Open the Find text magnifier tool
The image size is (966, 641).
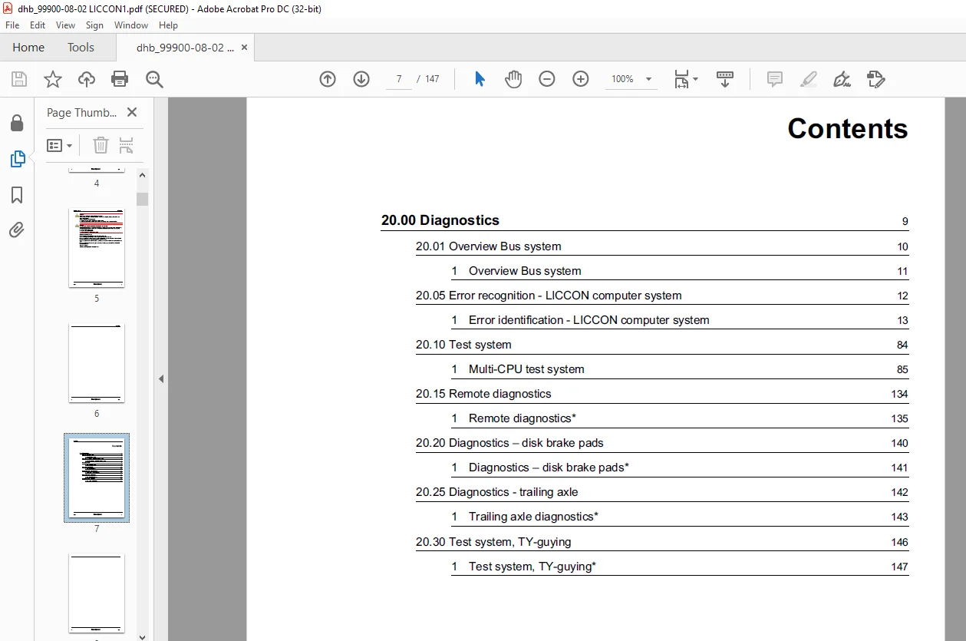pos(154,79)
